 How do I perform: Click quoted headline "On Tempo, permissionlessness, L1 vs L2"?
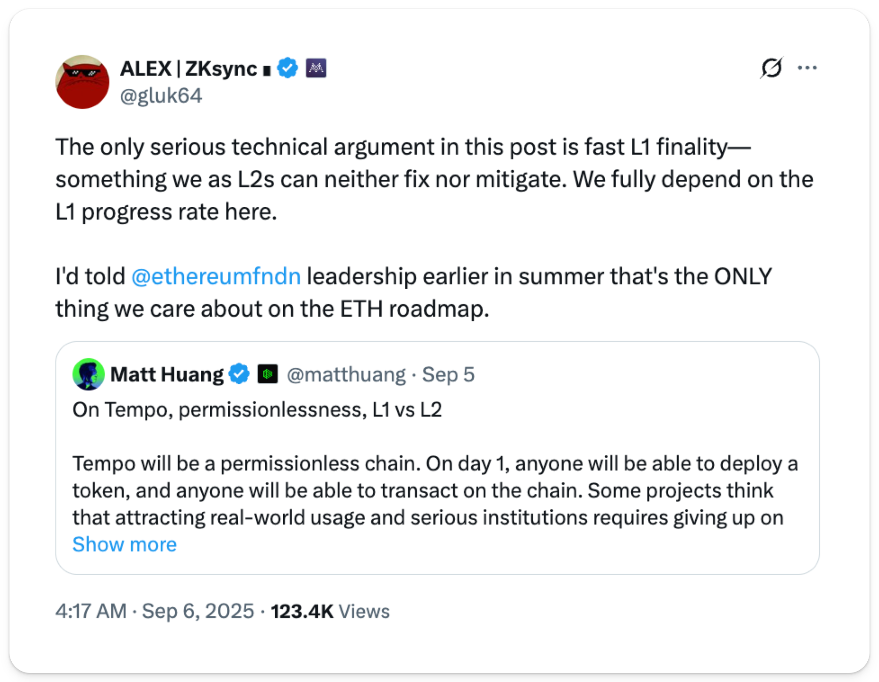click(257, 410)
